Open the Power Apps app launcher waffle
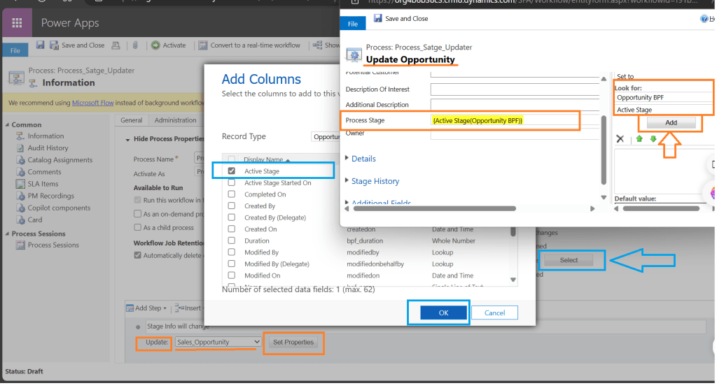The image size is (717, 388). pos(17,22)
